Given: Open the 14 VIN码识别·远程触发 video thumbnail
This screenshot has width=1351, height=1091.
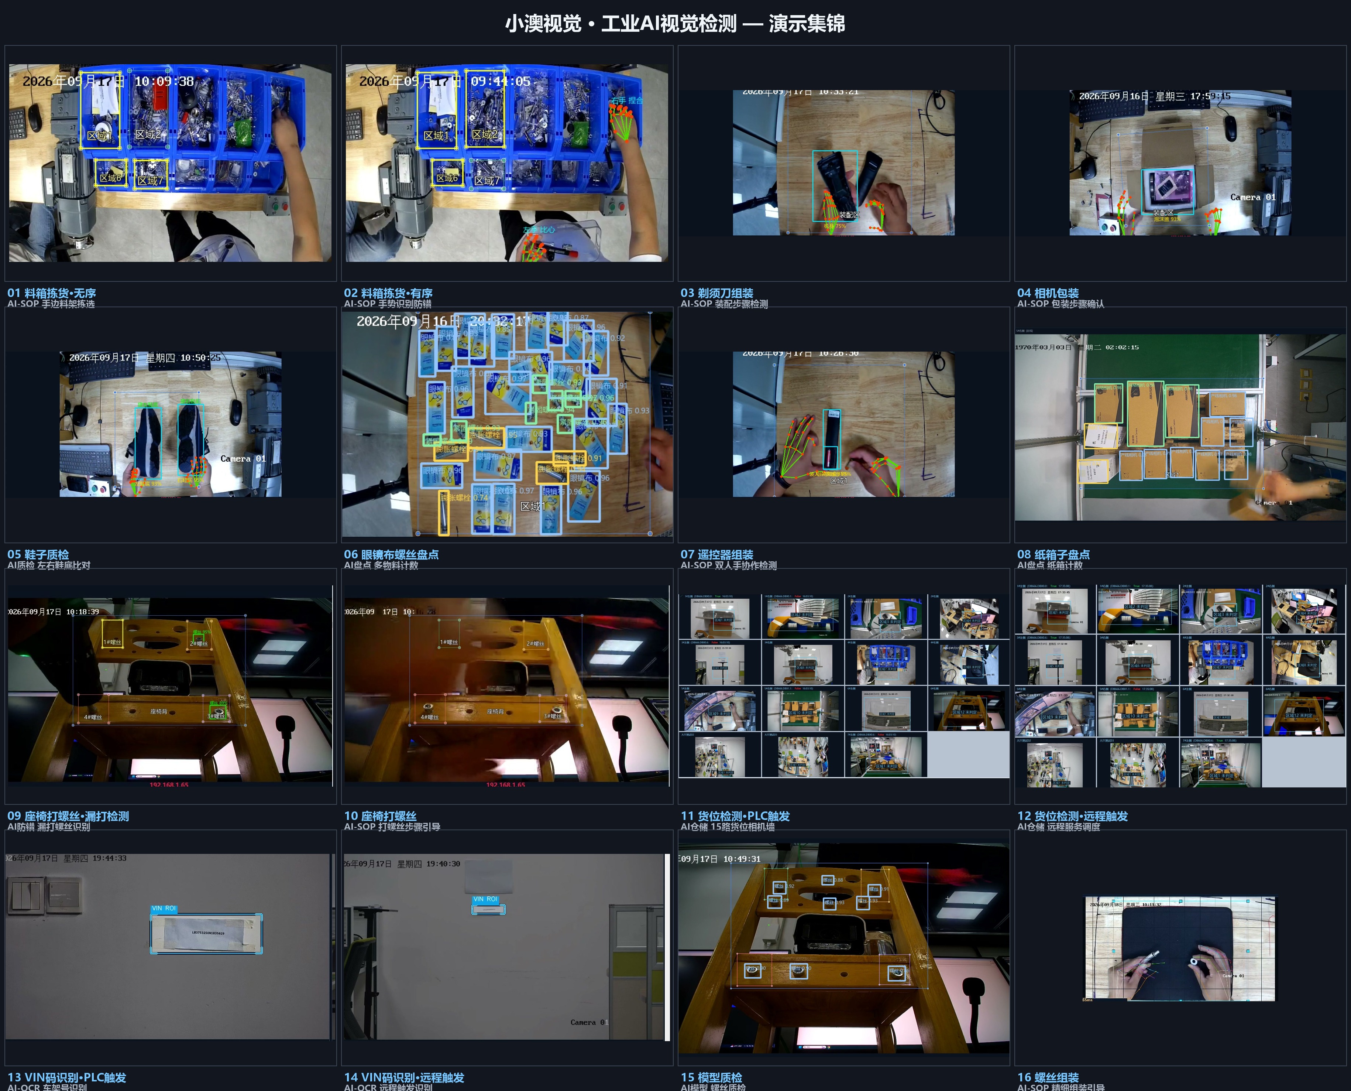Looking at the screenshot, I should click(507, 948).
